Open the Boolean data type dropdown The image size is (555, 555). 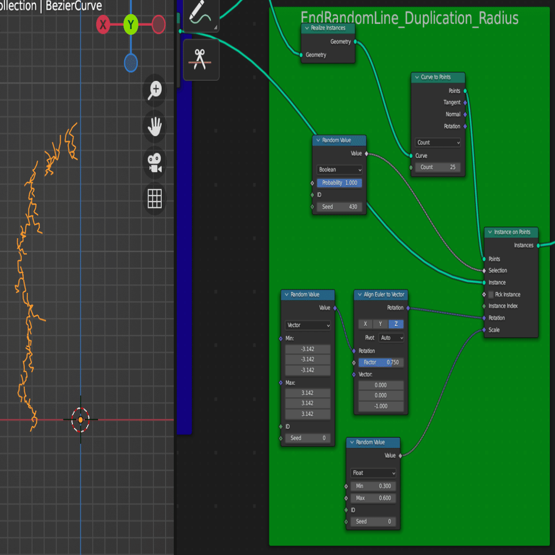click(340, 170)
